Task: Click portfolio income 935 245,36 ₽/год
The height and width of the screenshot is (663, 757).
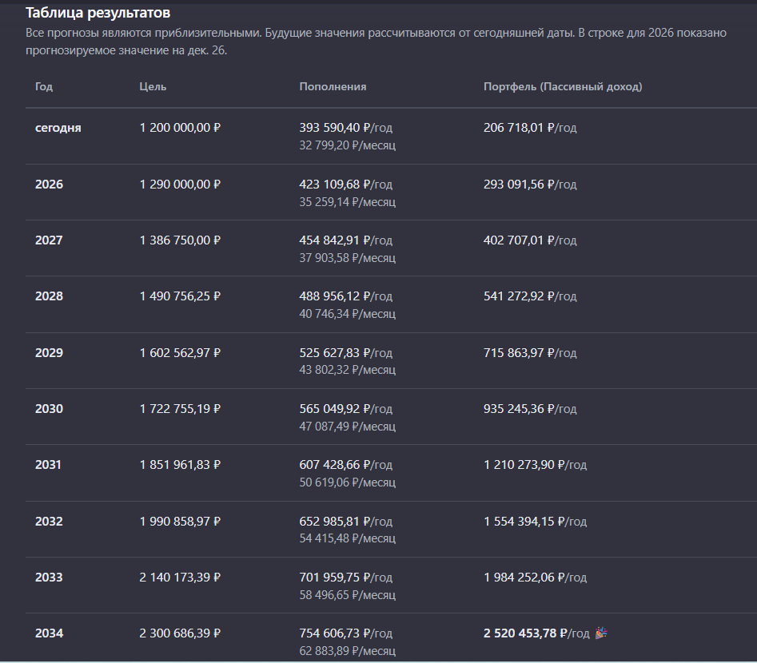Action: point(530,409)
